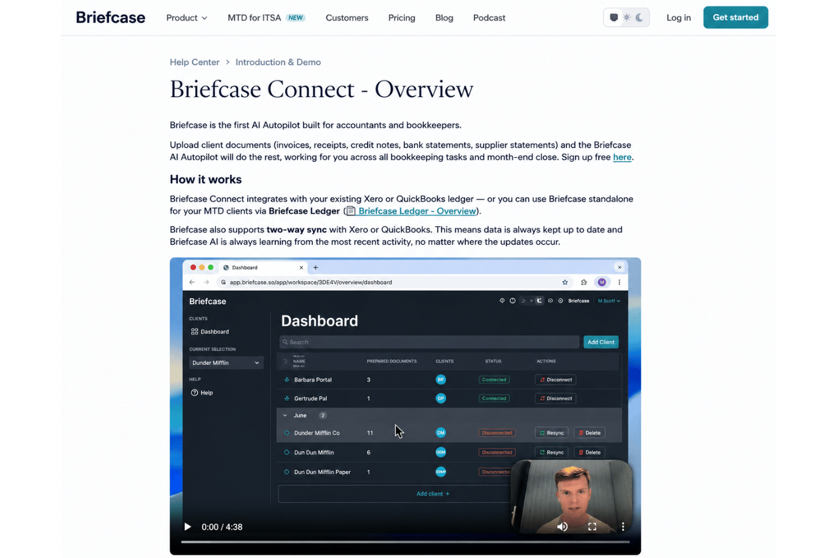Image resolution: width=837 pixels, height=558 pixels.
Task: Open M Scott user menu in video preview
Action: [x=609, y=301]
